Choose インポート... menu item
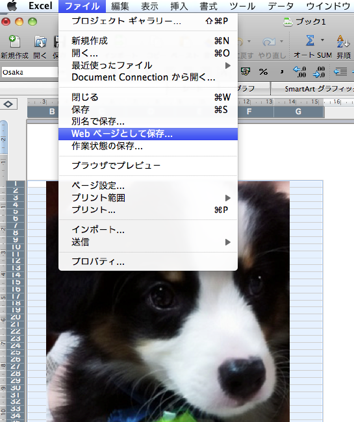 click(x=148, y=230)
